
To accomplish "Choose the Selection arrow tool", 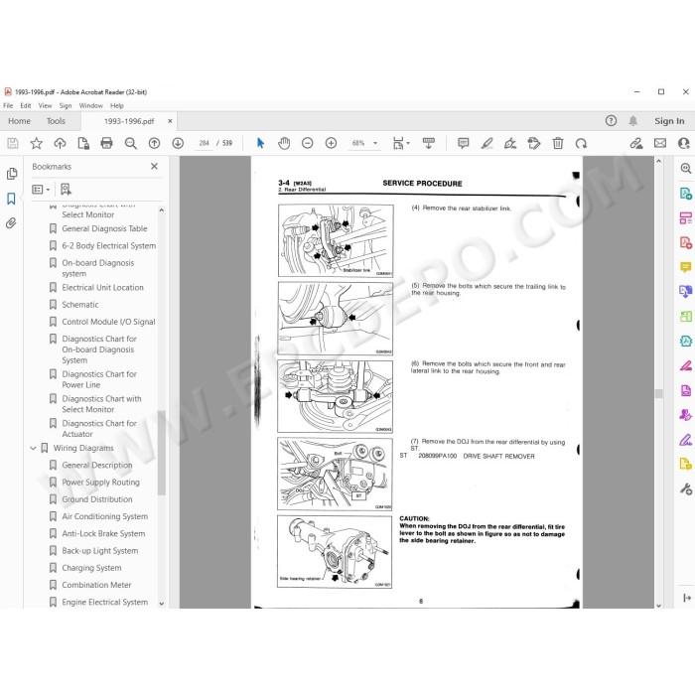I will pos(260,143).
